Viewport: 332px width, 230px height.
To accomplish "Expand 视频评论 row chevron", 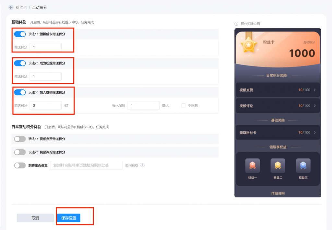I will [314, 106].
